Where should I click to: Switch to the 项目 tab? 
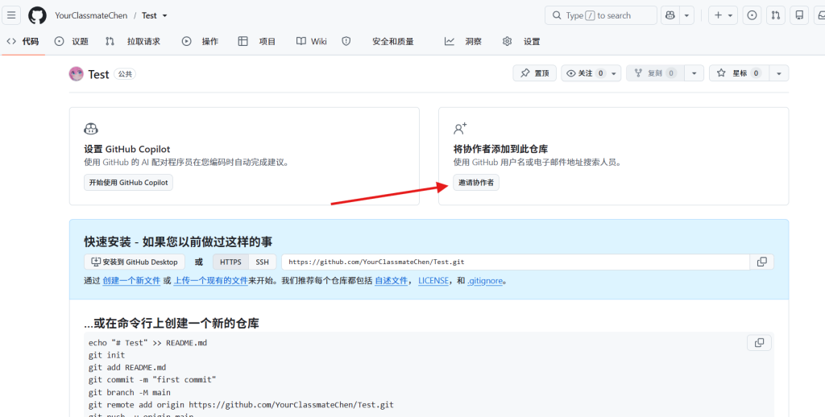point(257,41)
